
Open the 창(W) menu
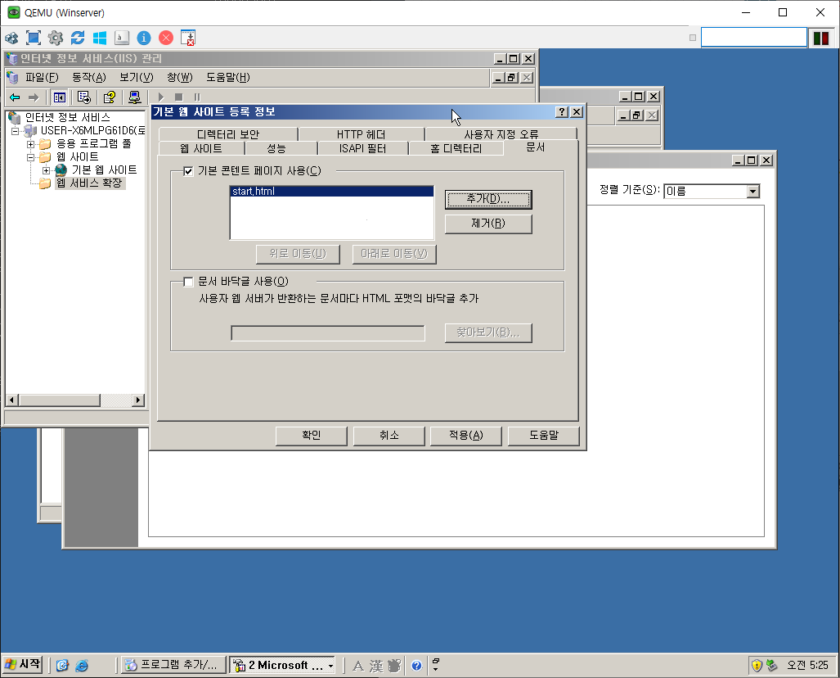pos(179,77)
